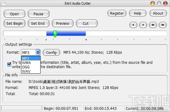Screen dimensions: 170x112
Task: Preview the selected audio segment
Action: coord(63,23)
